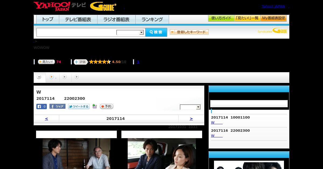This screenshot has height=169, width=323.
Task: Open the review count link '1'
Action: tap(138, 62)
